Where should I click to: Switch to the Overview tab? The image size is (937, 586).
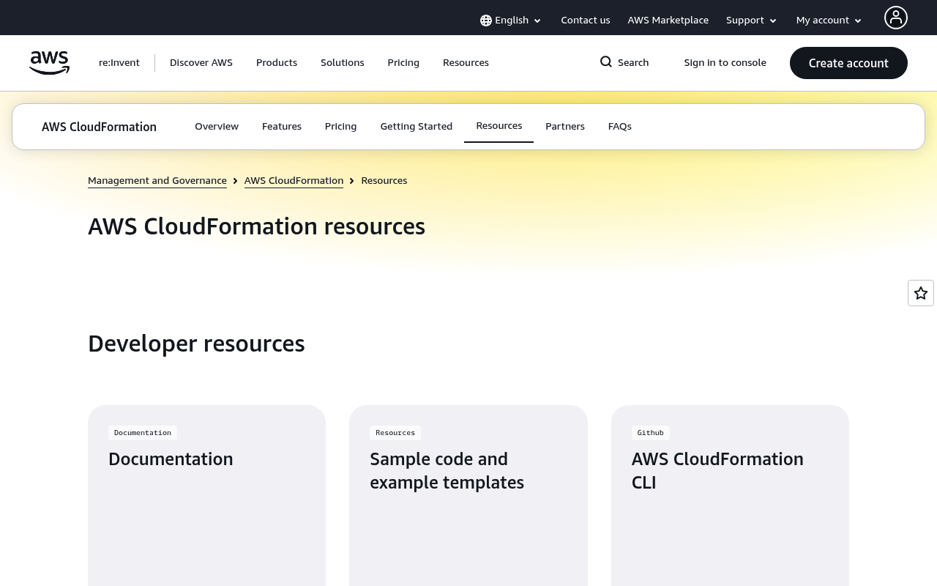[x=217, y=127]
